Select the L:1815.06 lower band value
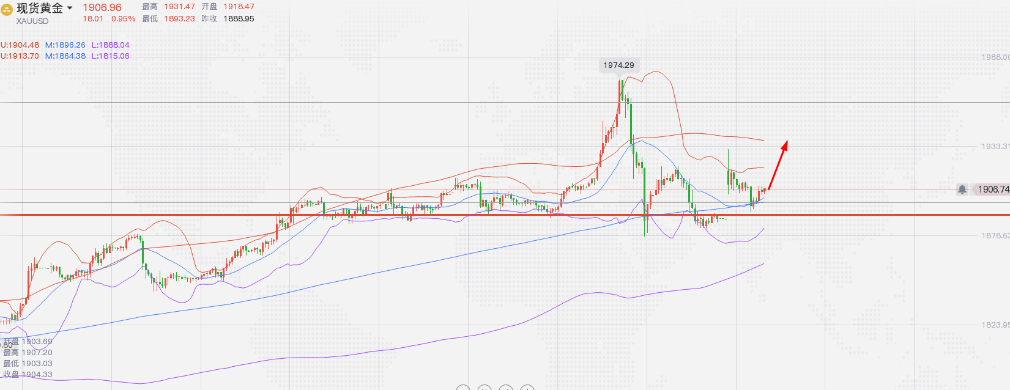The width and height of the screenshot is (1010, 390). (111, 56)
